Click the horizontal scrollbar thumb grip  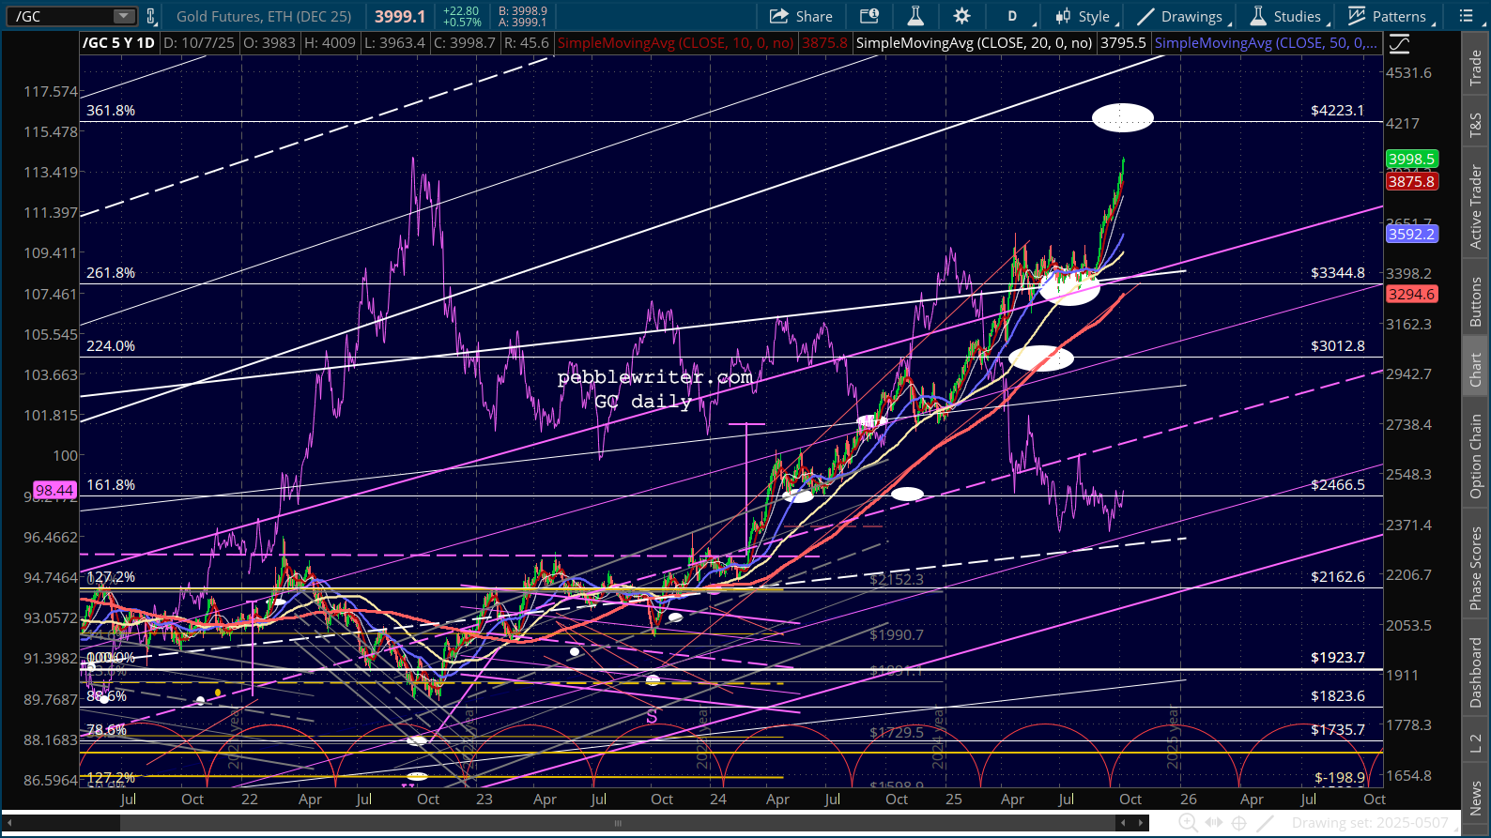(x=618, y=823)
